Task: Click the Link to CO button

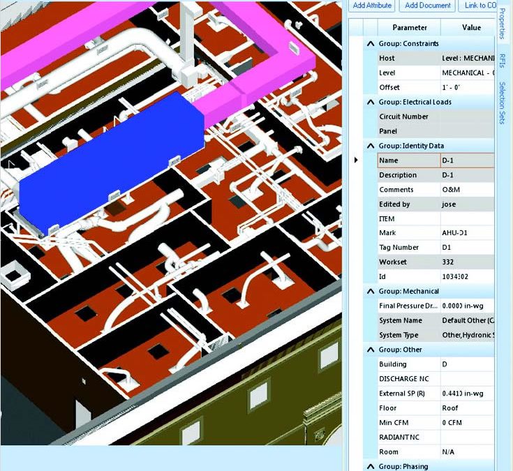Action: pyautogui.click(x=477, y=6)
